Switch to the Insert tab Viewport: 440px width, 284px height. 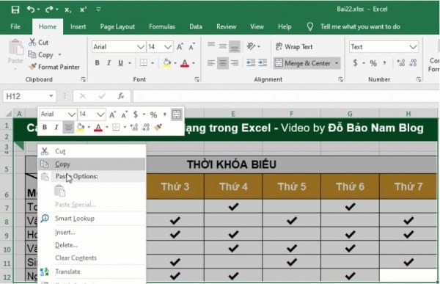78,26
